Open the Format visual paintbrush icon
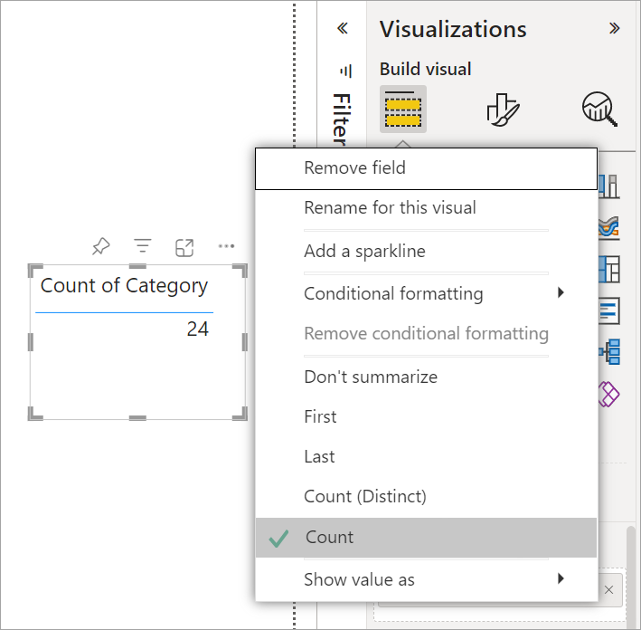 click(x=503, y=110)
